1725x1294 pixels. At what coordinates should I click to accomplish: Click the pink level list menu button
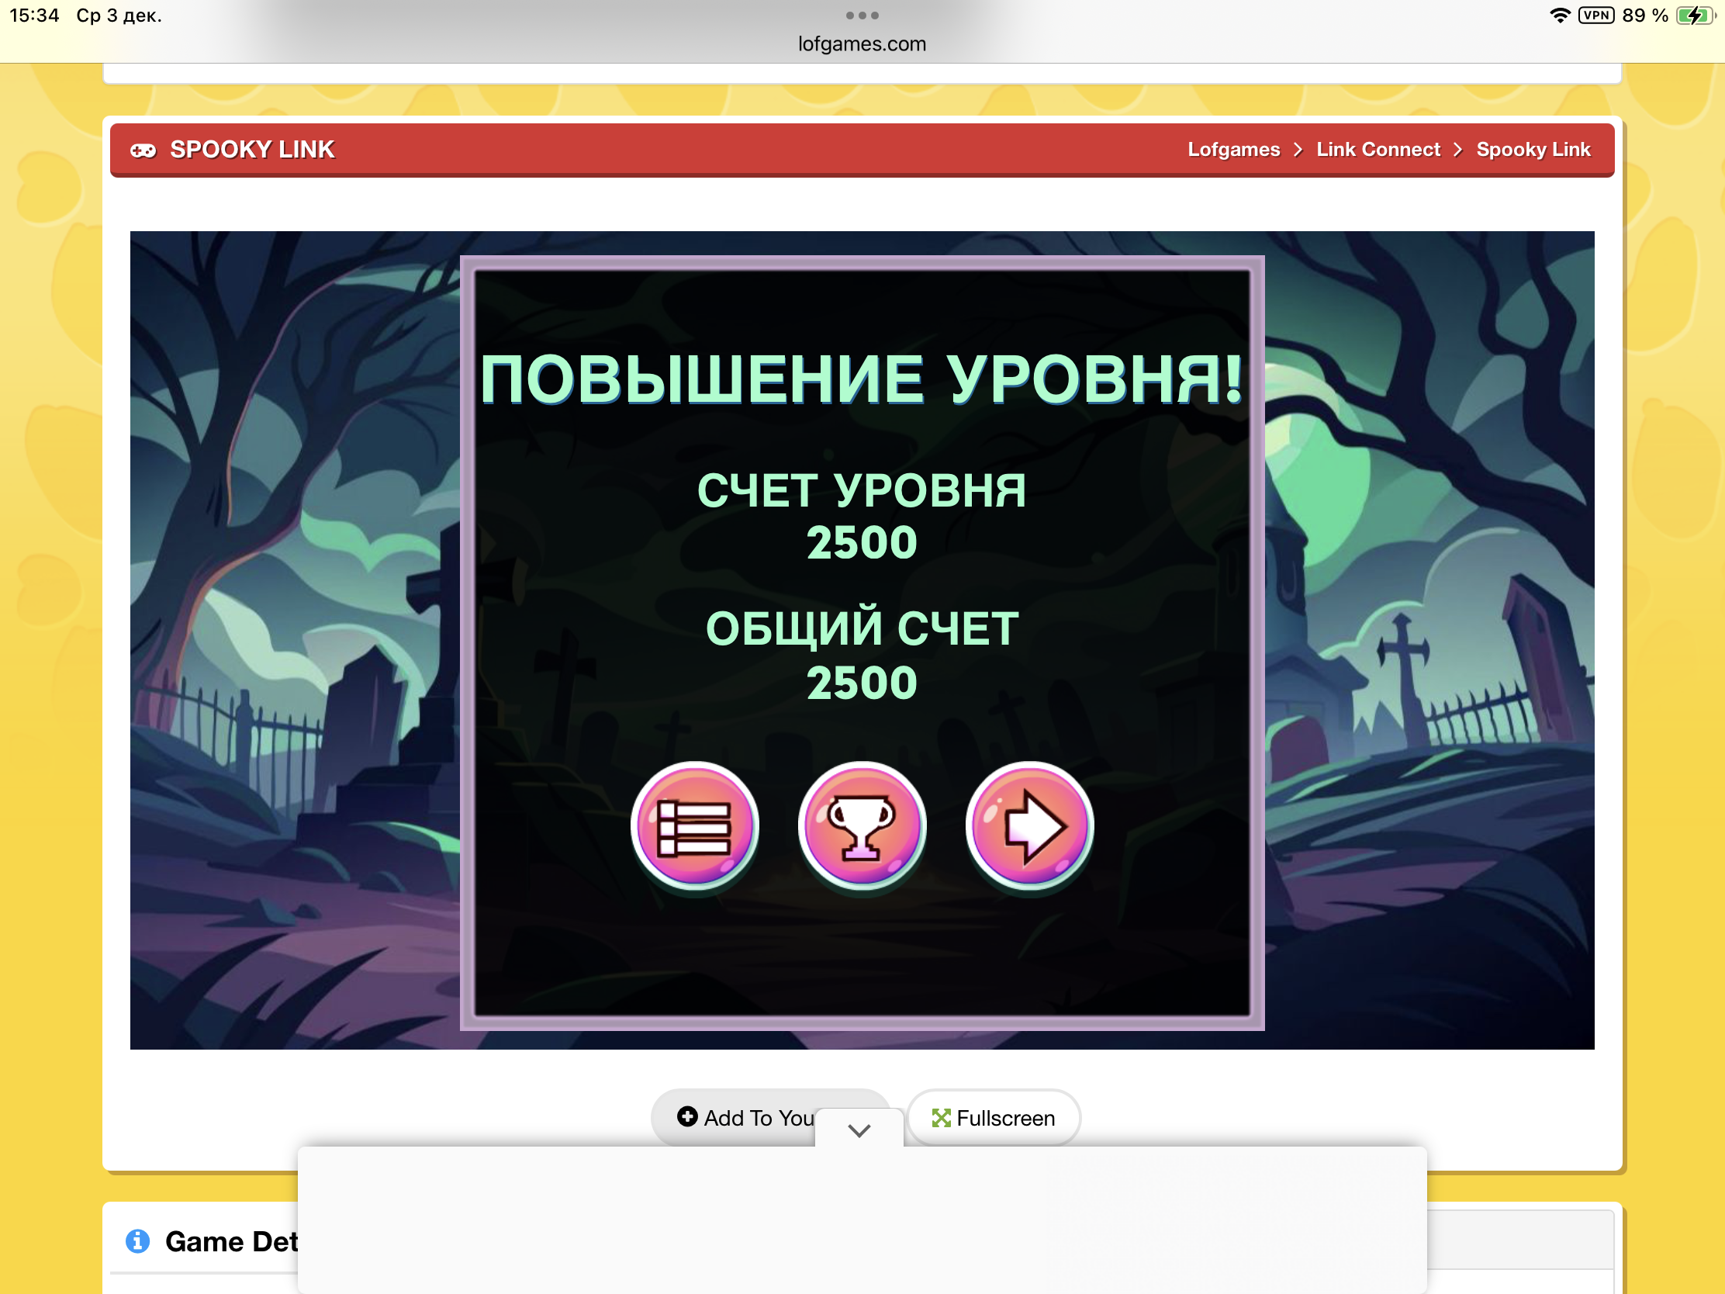694,827
